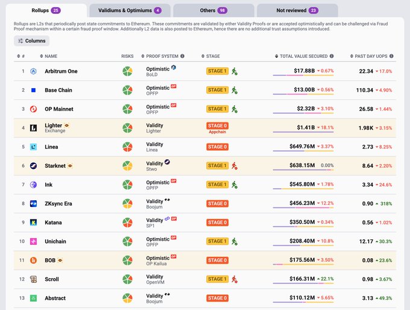Open the Columns settings button
Image resolution: width=410 pixels, height=310 pixels.
[x=31, y=40]
